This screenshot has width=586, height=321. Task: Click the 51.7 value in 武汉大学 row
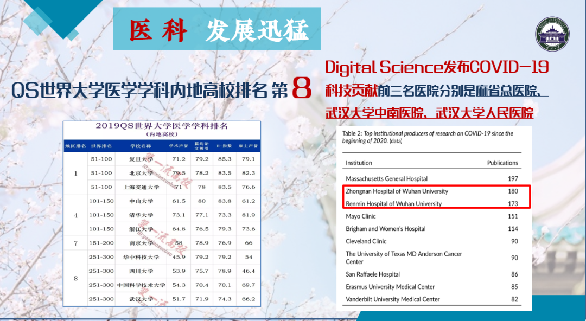click(179, 299)
